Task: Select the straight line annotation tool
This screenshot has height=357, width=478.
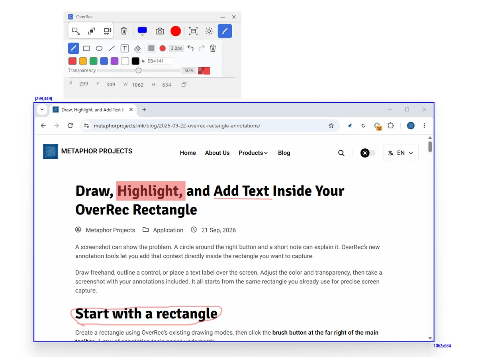Action: pos(112,48)
